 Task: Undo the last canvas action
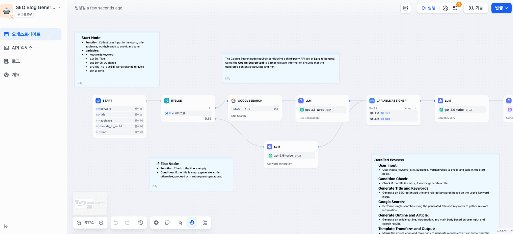click(x=116, y=223)
